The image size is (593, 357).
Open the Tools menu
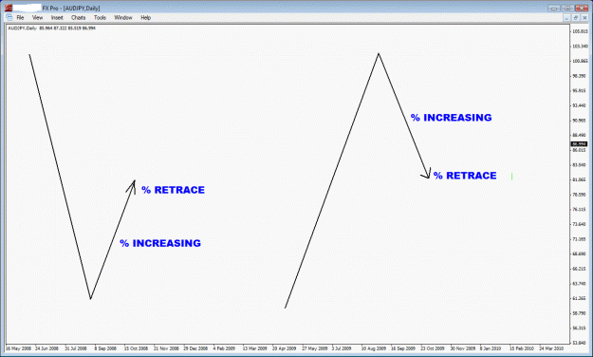[x=100, y=18]
